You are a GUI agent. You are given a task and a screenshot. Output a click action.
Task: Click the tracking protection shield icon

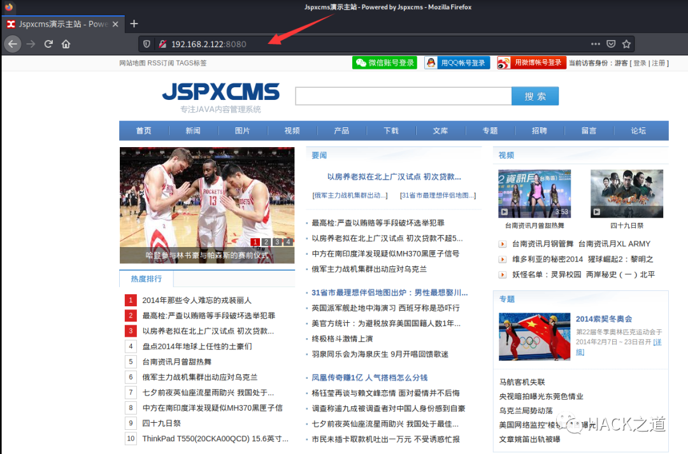[x=147, y=44]
